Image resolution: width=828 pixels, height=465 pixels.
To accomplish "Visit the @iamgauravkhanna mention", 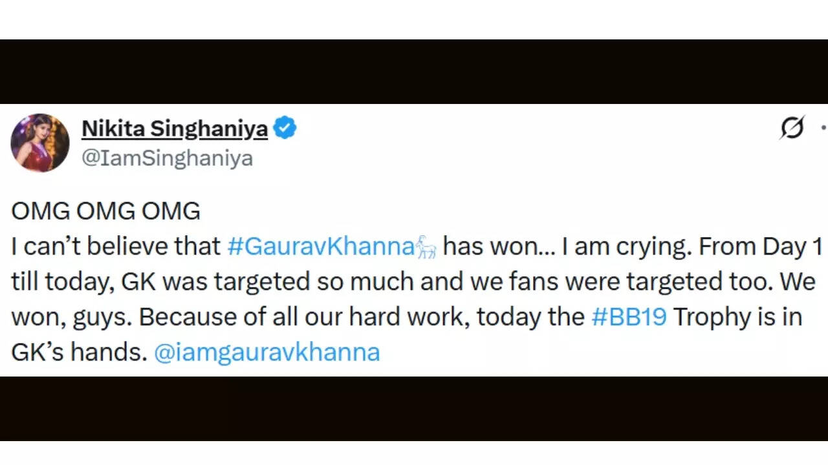I will [x=267, y=352].
